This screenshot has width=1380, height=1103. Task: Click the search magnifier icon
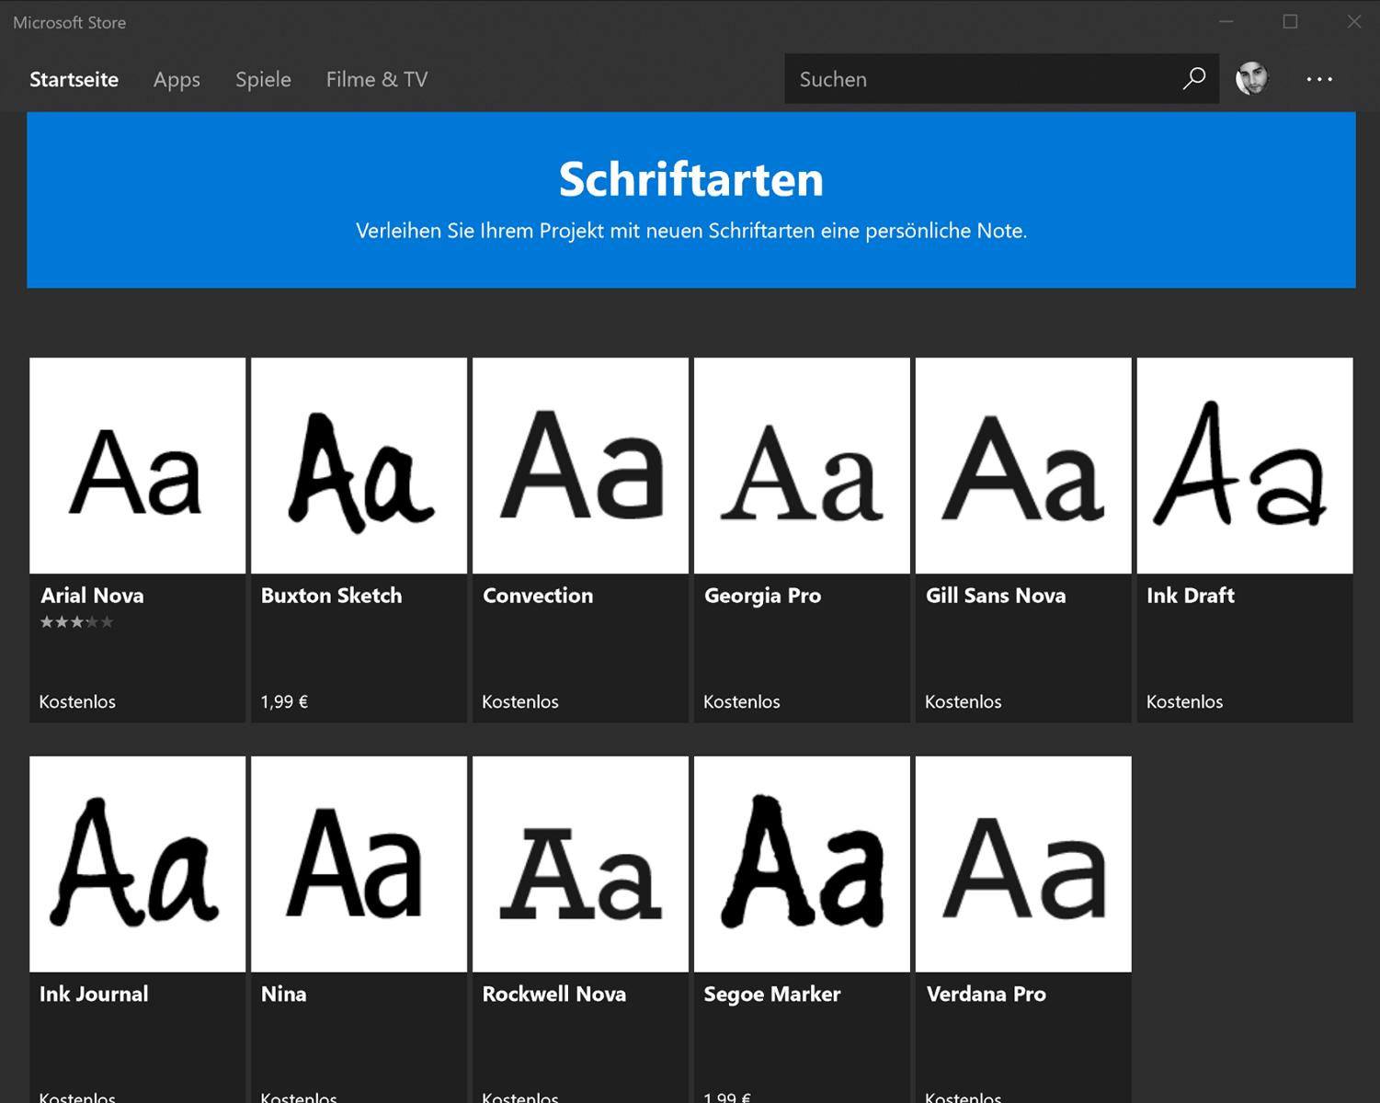tap(1192, 79)
